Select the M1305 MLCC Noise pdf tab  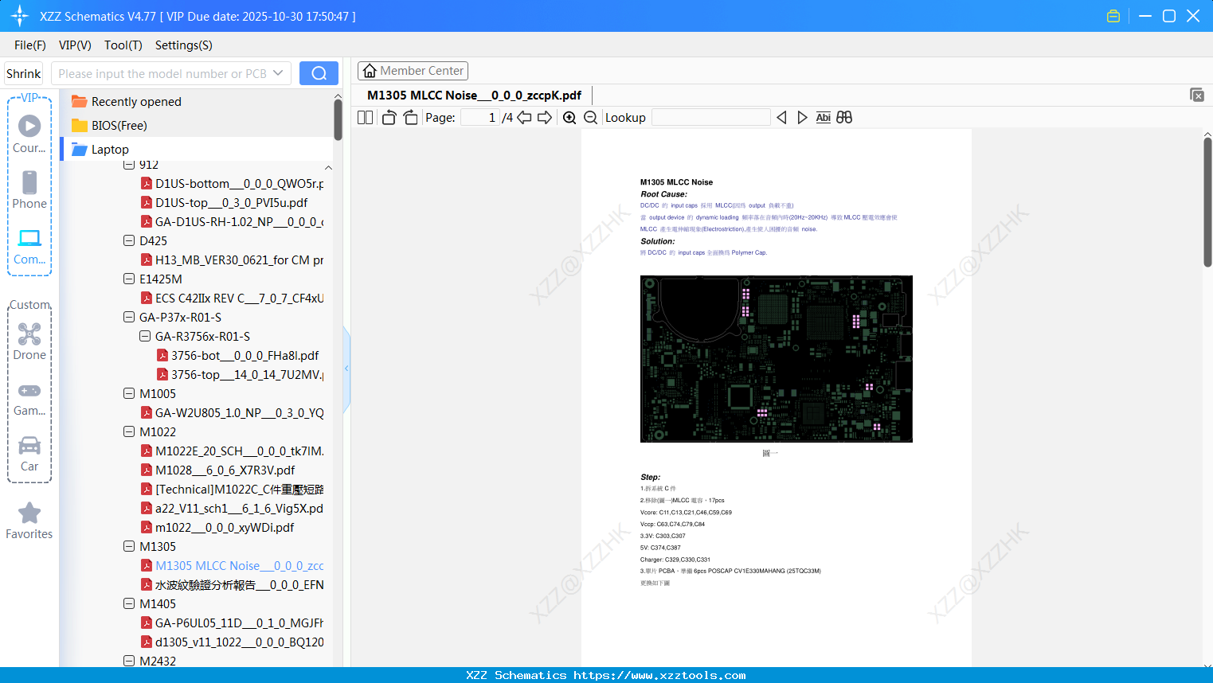pos(474,95)
